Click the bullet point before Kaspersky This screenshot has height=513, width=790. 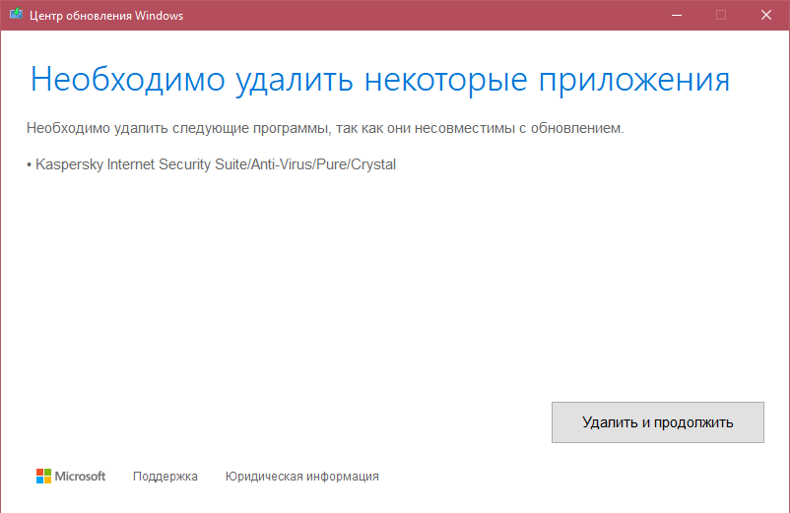click(x=30, y=164)
